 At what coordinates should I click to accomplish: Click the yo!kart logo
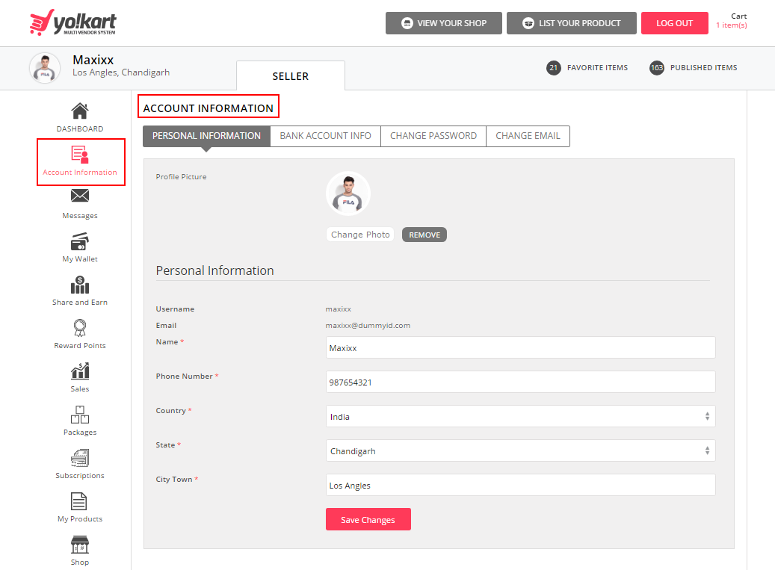73,22
